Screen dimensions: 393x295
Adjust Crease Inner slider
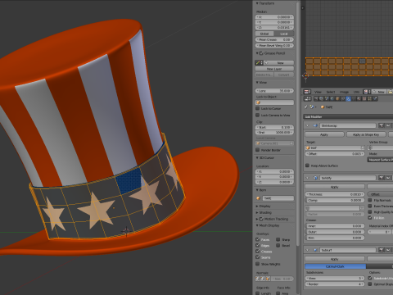335,226
